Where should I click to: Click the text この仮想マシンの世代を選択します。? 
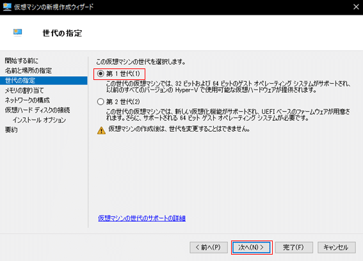click(x=141, y=62)
